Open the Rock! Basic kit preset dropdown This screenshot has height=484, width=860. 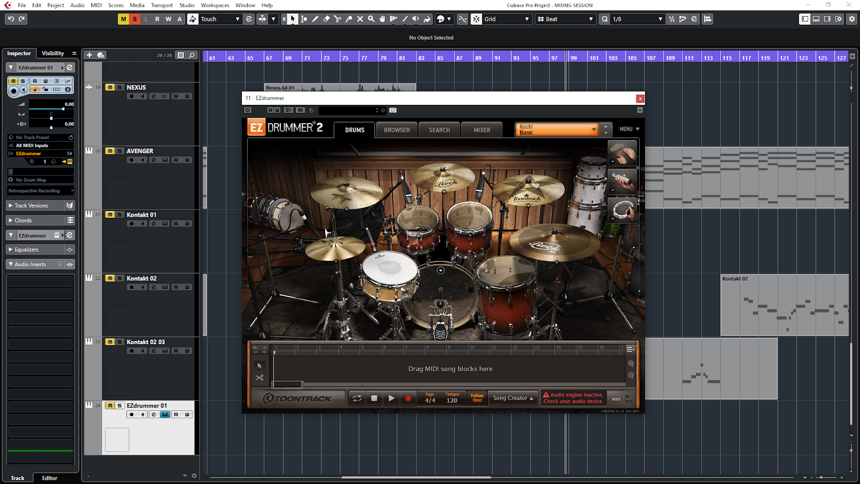[x=557, y=130]
